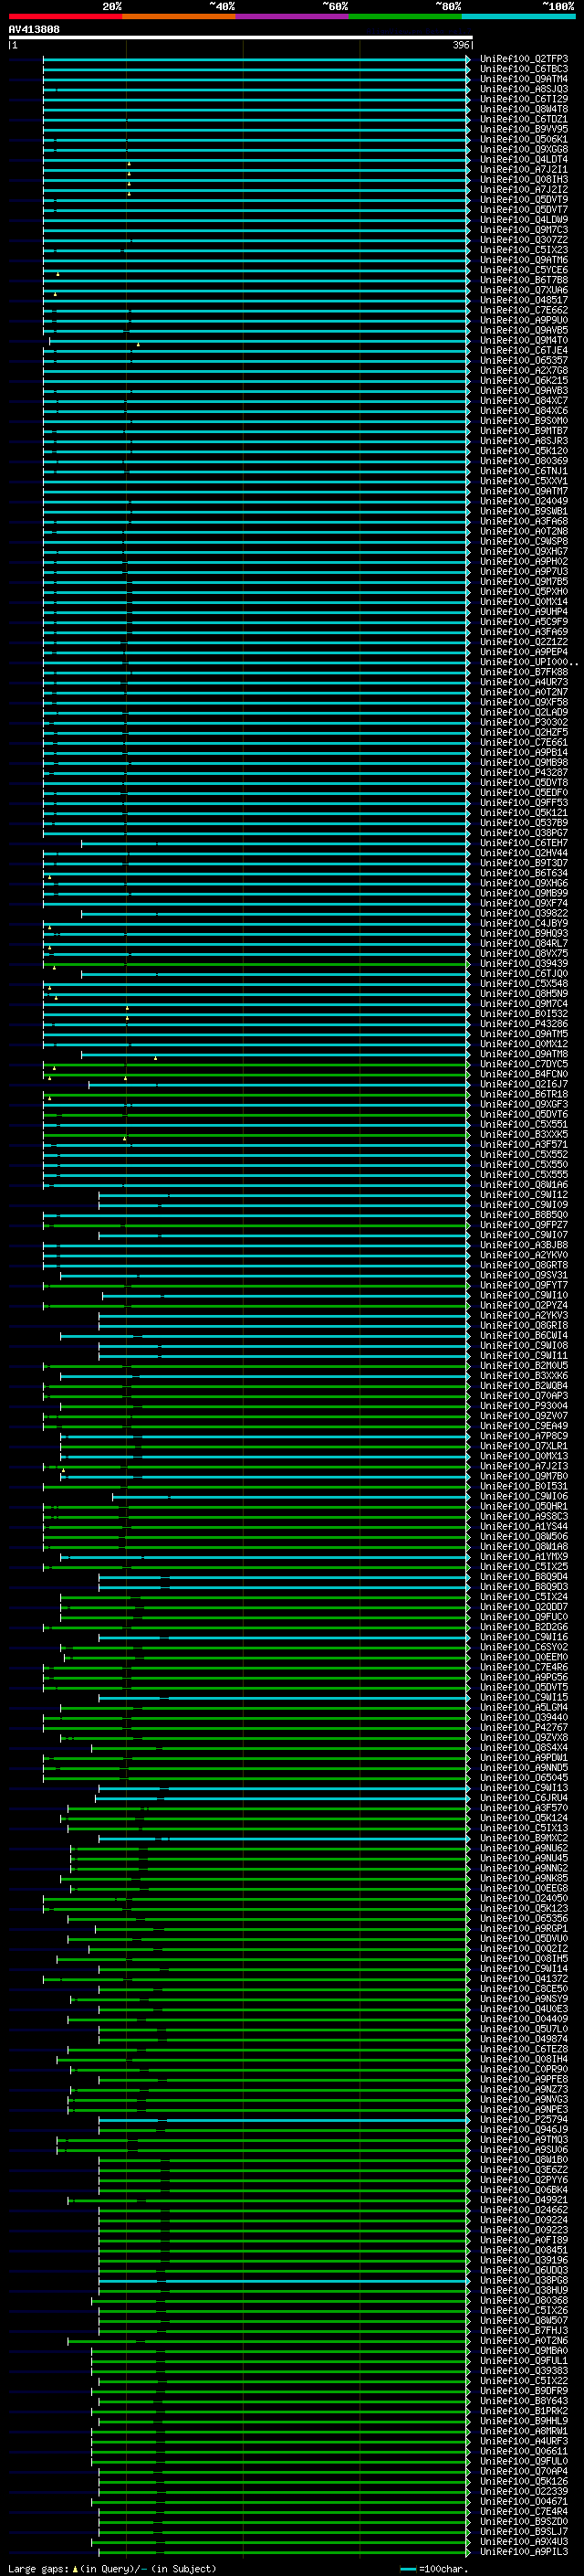Select label UniRef100_Q7XUA6
The image size is (584, 2576).
524,290
